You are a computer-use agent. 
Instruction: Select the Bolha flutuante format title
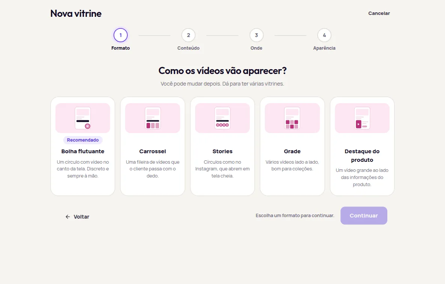(x=82, y=151)
